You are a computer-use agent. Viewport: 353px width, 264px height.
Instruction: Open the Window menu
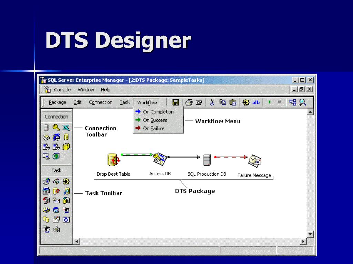point(86,90)
